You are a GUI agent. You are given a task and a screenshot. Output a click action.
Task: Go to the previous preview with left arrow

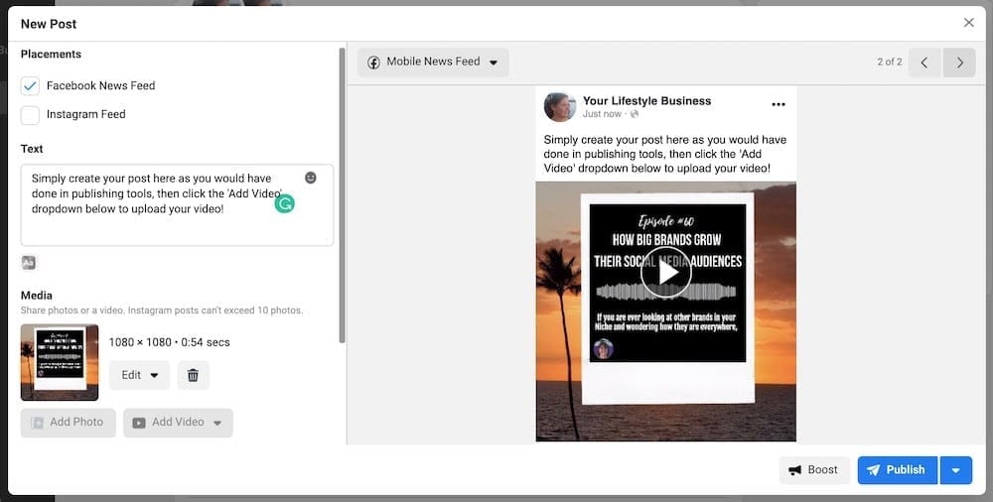[923, 63]
